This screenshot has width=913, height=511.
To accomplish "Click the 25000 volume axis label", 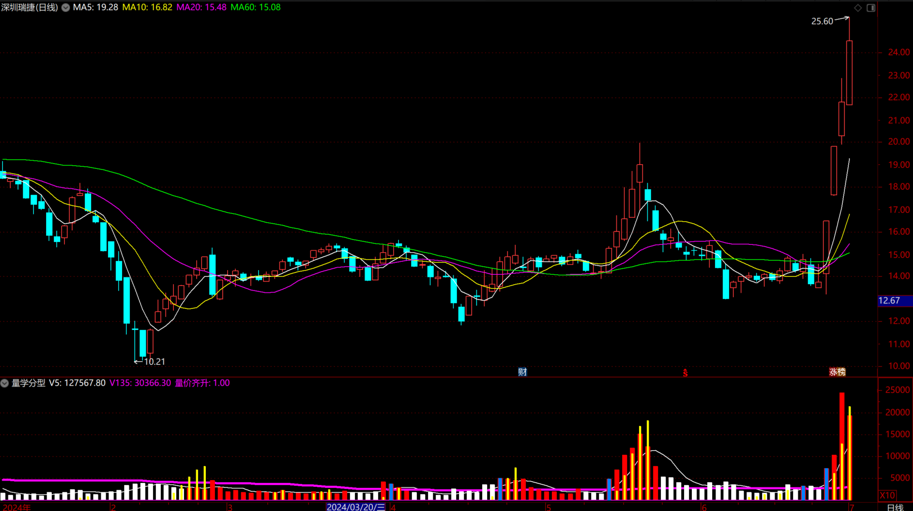I will click(x=898, y=390).
